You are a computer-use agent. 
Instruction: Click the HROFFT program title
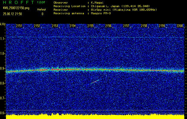(x=18, y=2)
